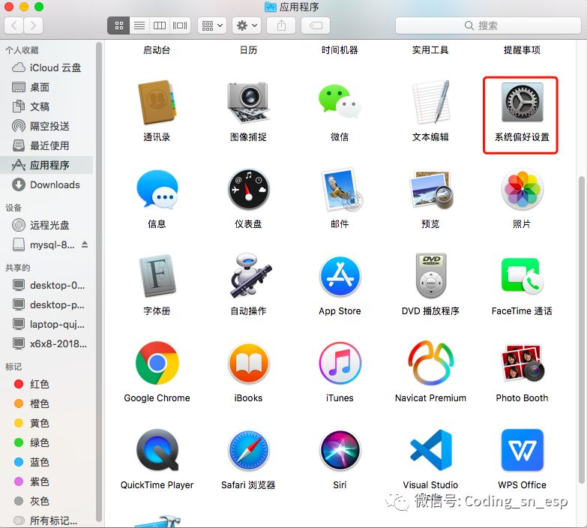
Task: Open shared computer desktop-p in sidebar
Action: click(x=46, y=304)
